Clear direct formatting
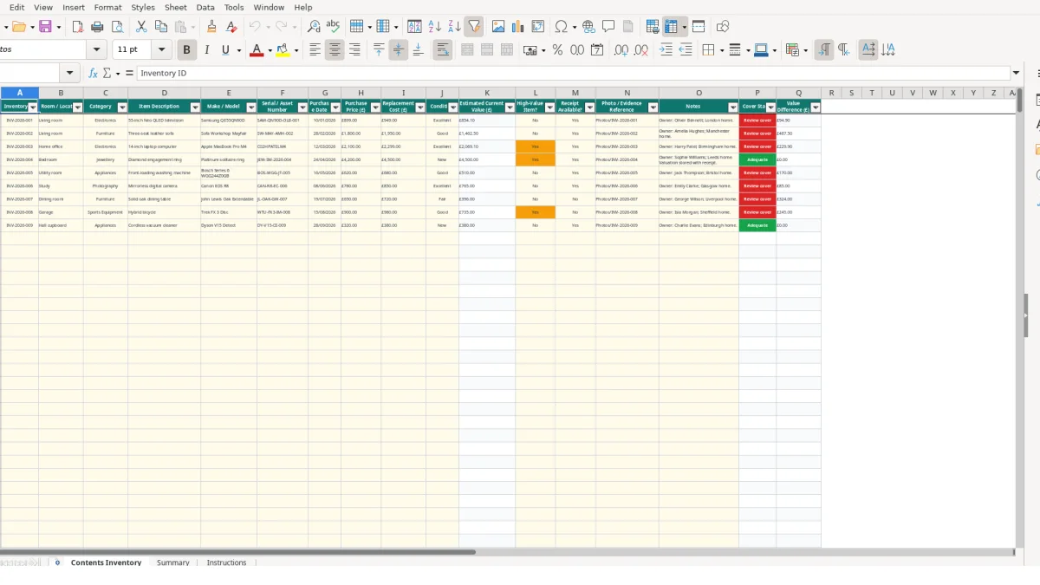 coord(231,27)
